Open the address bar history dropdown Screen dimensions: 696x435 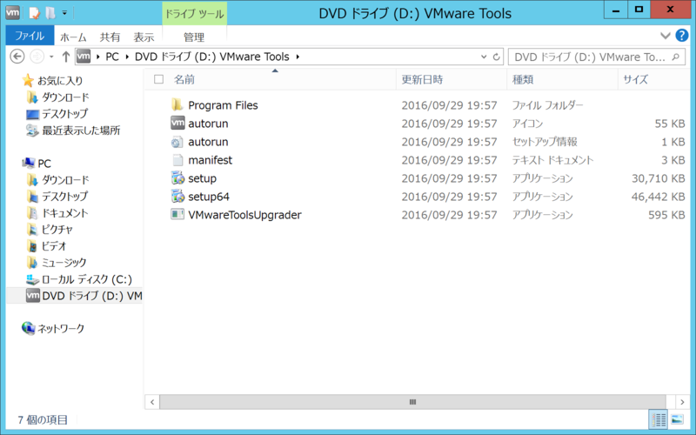tap(484, 57)
